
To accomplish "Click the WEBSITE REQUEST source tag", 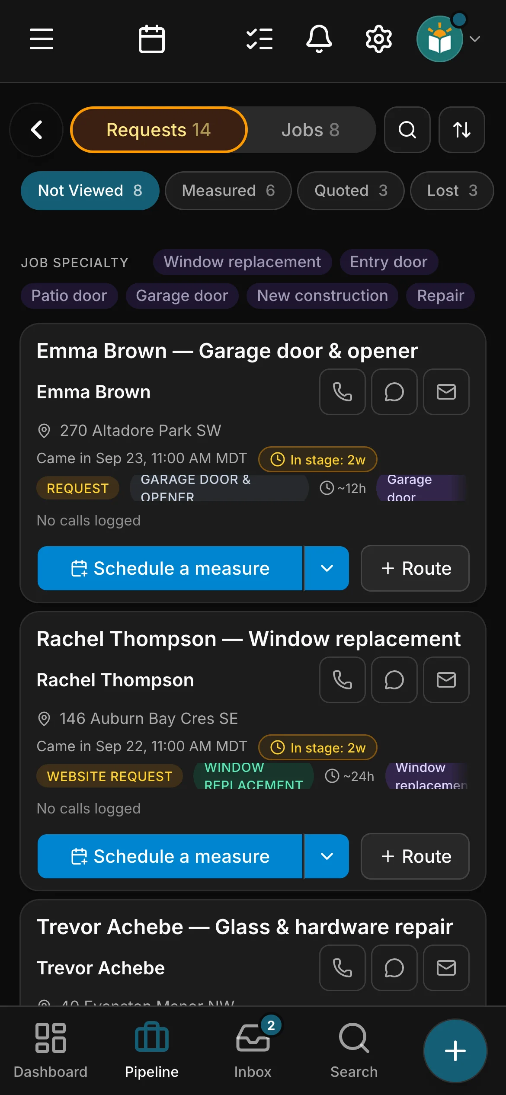I will [x=109, y=776].
